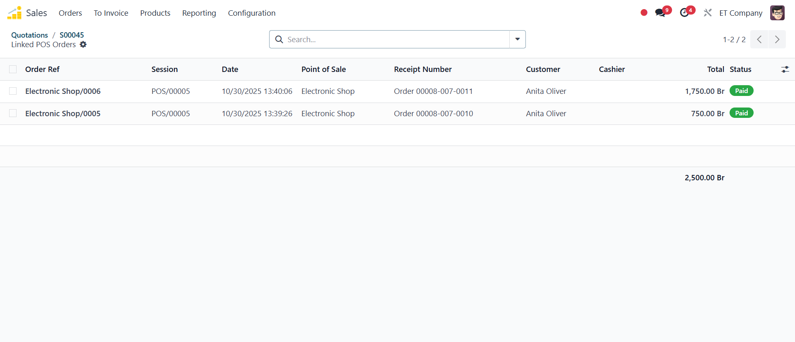Open the ET Company switcher
Viewport: 795px width, 342px height.
click(x=740, y=13)
